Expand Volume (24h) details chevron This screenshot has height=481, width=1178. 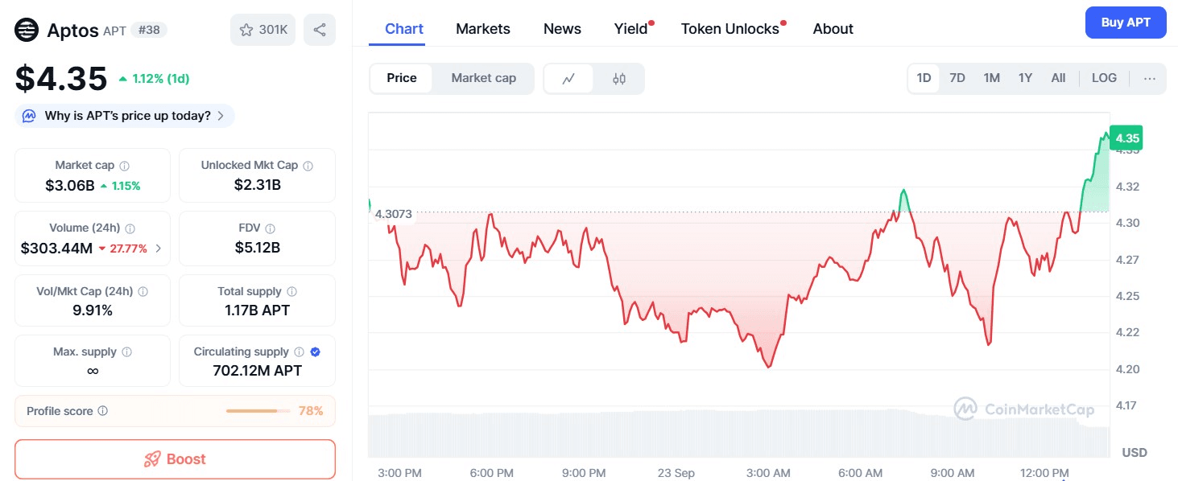(x=158, y=249)
